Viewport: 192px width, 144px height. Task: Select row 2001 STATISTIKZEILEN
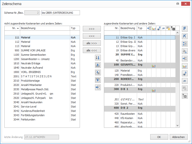[x=42, y=77]
